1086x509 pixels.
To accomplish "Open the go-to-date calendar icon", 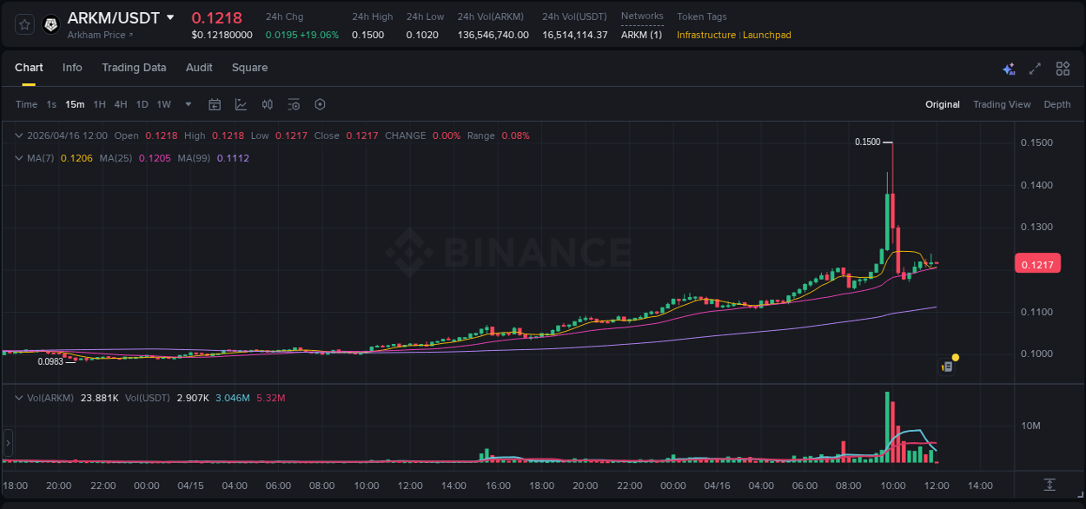I will (215, 104).
